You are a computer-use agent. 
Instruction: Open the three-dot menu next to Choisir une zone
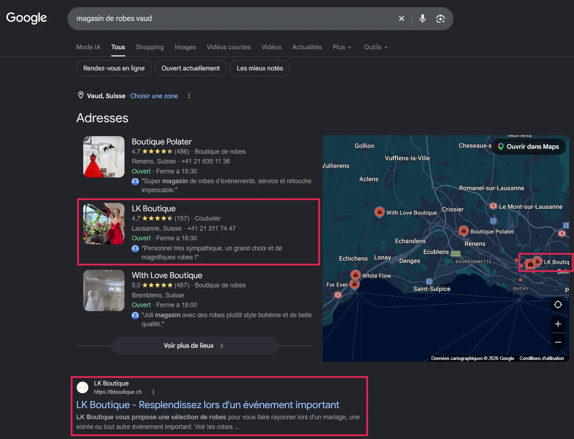point(189,96)
